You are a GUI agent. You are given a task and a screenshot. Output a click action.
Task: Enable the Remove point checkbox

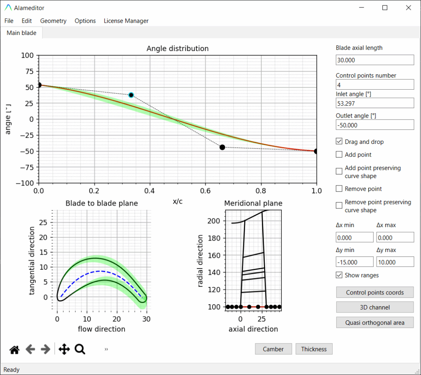[x=339, y=189]
